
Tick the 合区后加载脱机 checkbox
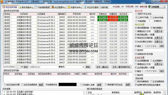(x=22, y=85)
